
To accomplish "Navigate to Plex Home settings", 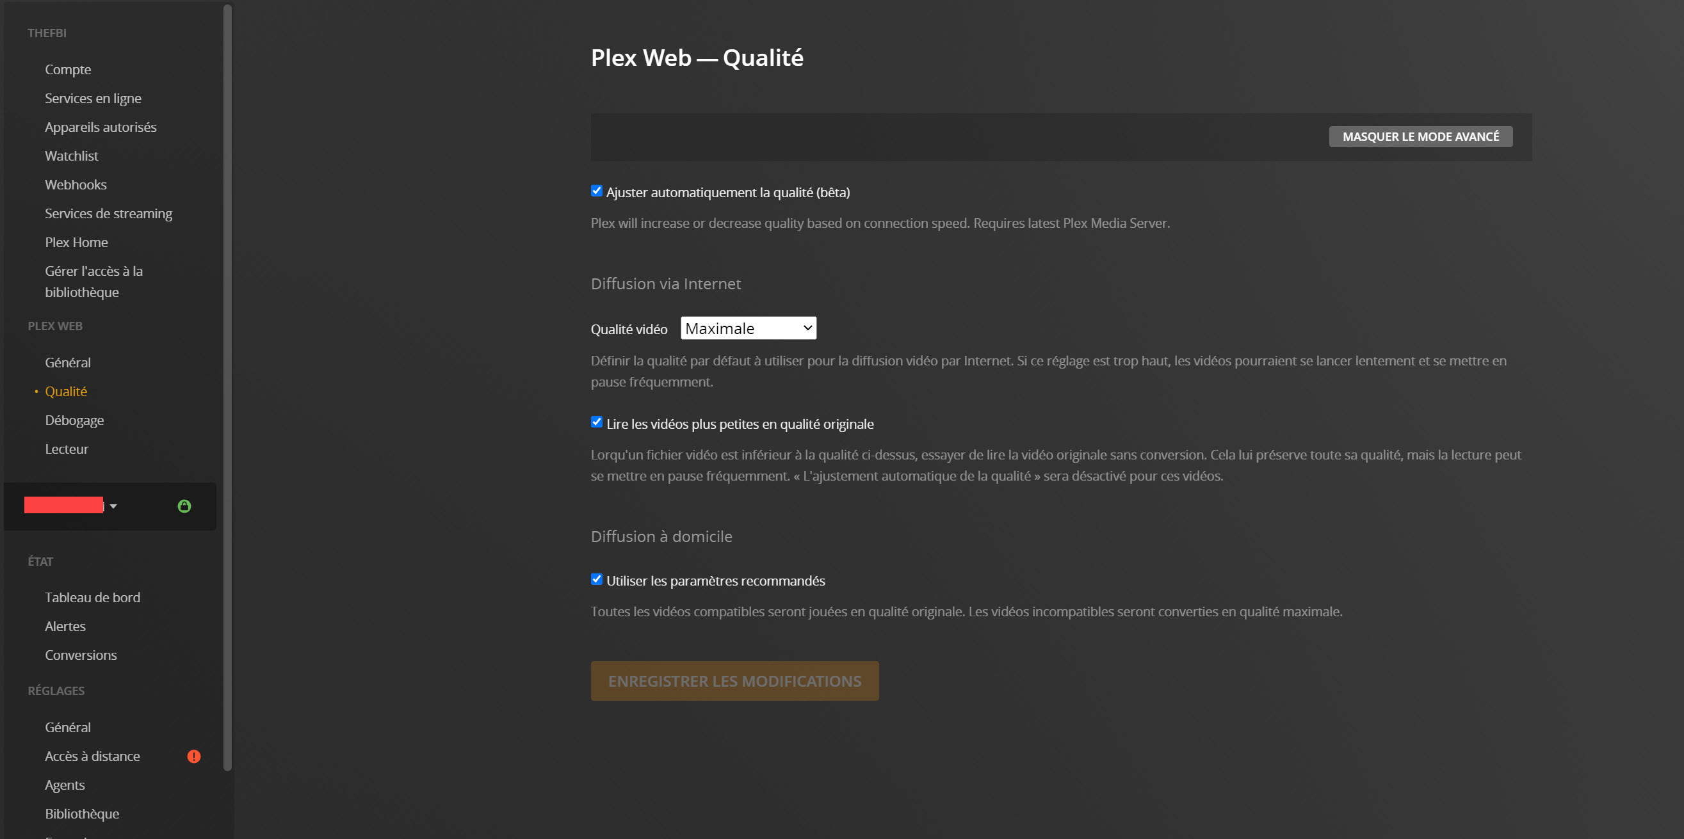I will click(x=76, y=242).
